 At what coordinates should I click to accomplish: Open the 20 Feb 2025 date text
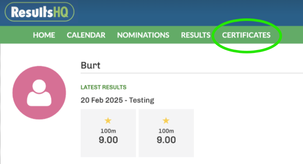102,100
